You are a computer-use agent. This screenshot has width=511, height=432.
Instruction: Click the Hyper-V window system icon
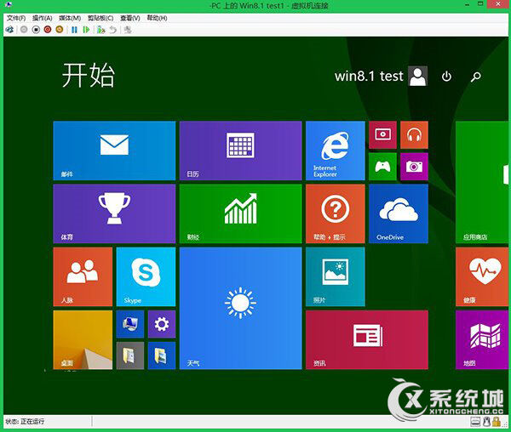click(x=9, y=5)
